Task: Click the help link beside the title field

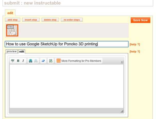Action: (x=135, y=44)
